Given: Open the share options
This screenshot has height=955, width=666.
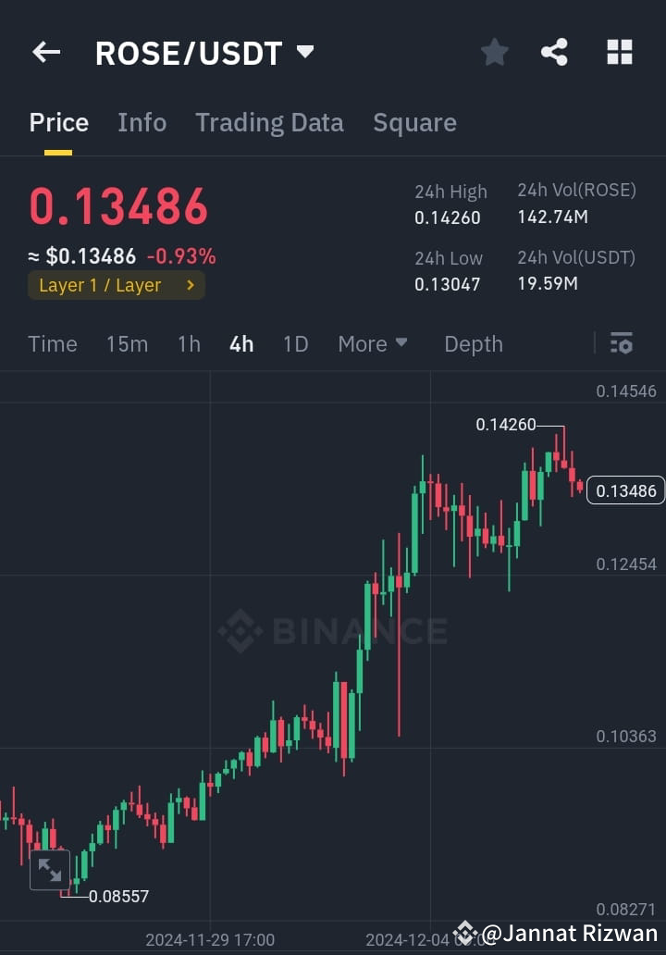Looking at the screenshot, I should (x=554, y=53).
